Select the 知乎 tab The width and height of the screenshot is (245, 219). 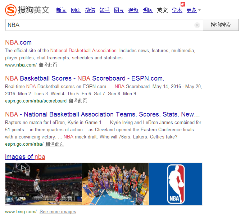[105, 10]
